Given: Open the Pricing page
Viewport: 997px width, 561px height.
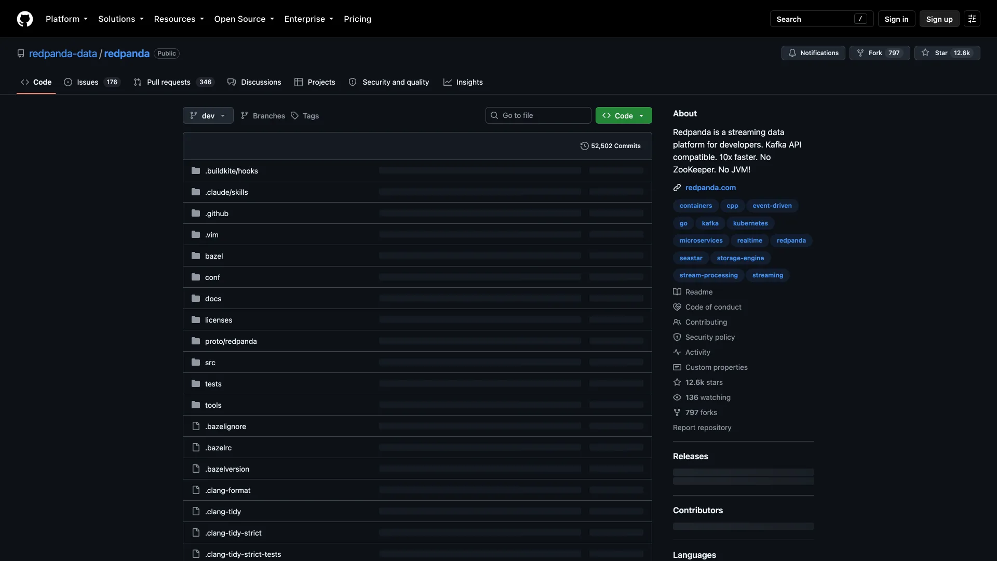Looking at the screenshot, I should click(357, 19).
